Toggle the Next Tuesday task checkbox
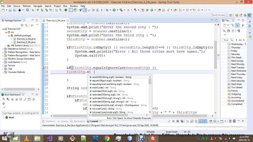Viewport: 253px width, 142px height. pos(229,67)
